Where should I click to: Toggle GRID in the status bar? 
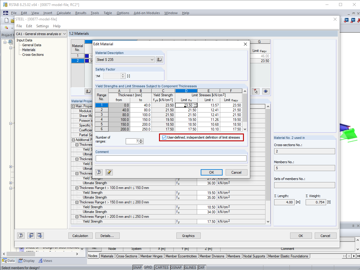click(x=148, y=267)
